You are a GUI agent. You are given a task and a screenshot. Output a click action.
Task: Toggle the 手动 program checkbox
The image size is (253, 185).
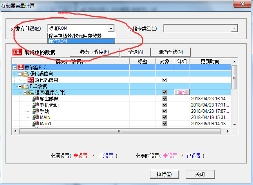[164, 111]
